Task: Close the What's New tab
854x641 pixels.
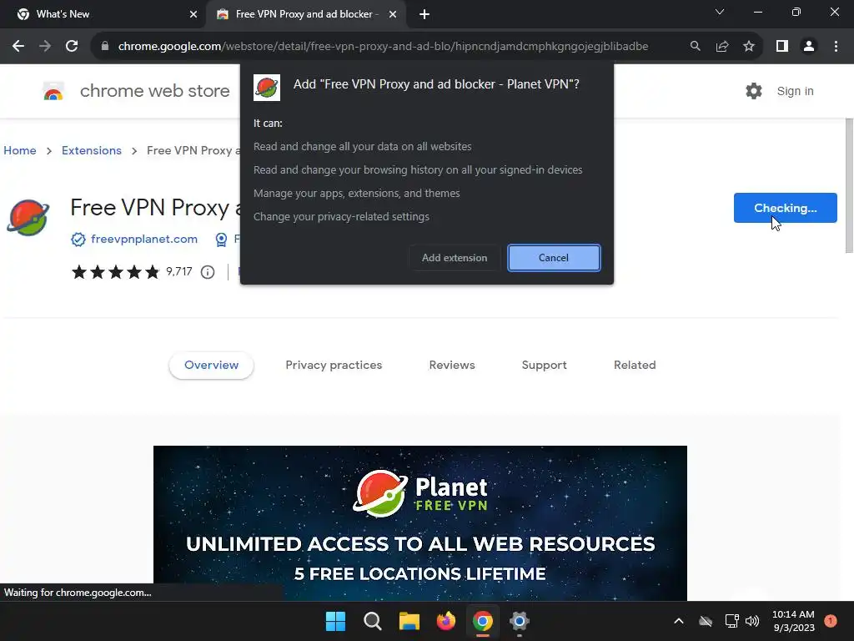Action: (x=193, y=15)
